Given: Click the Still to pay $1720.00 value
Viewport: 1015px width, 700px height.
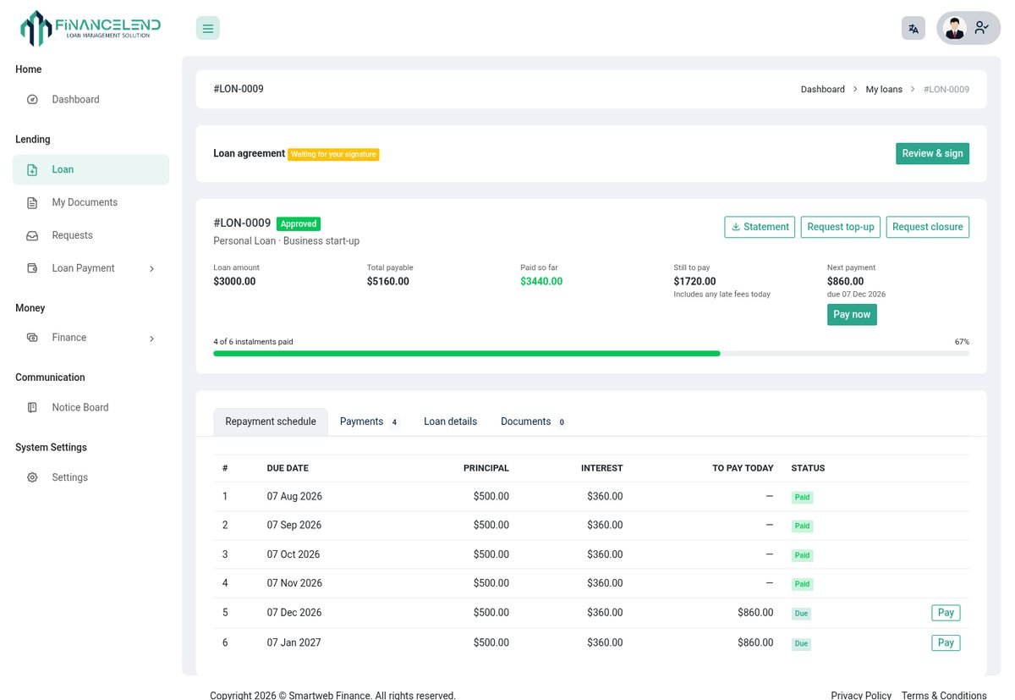Looking at the screenshot, I should point(694,282).
